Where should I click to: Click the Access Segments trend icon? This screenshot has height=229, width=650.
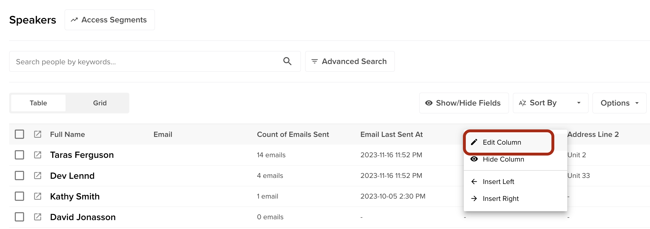point(74,20)
